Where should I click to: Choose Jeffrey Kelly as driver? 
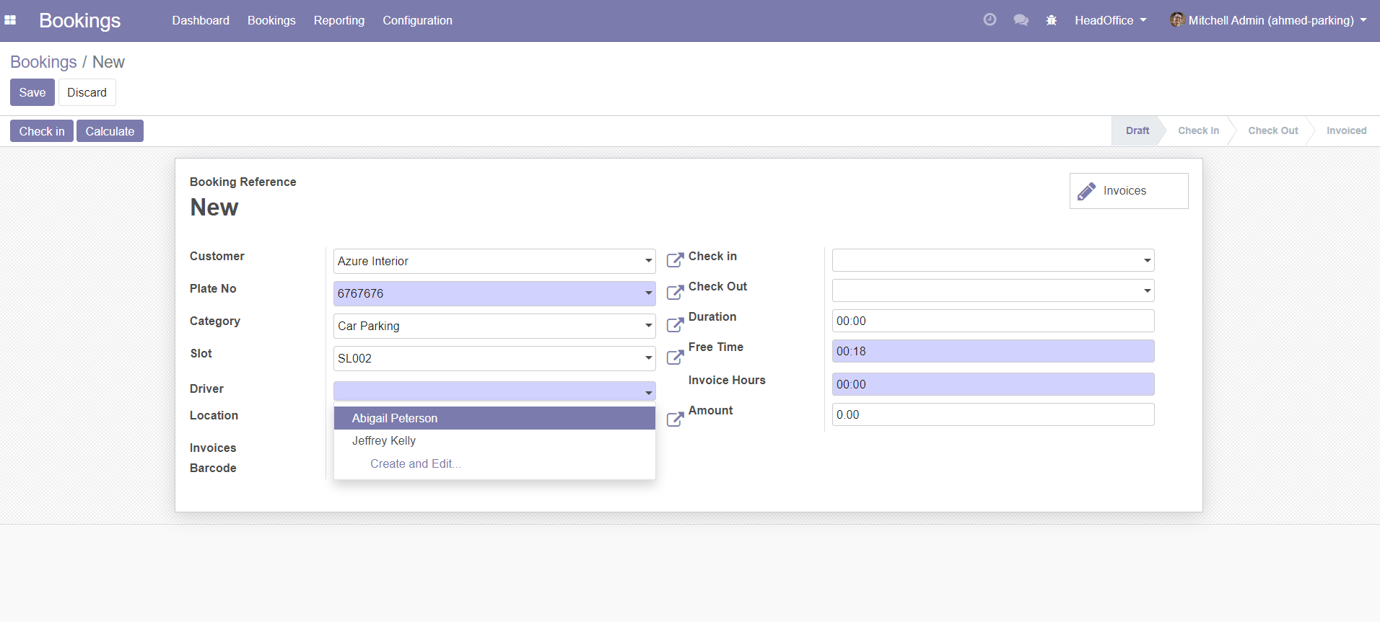(x=384, y=440)
